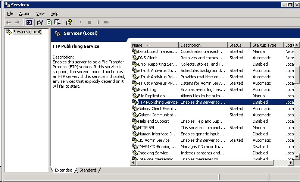
Task: Sort services by Status column header
Action: tap(238, 45)
